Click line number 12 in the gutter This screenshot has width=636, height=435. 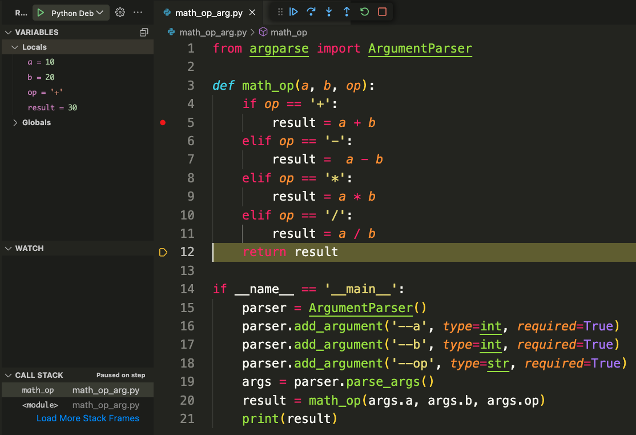coord(187,252)
